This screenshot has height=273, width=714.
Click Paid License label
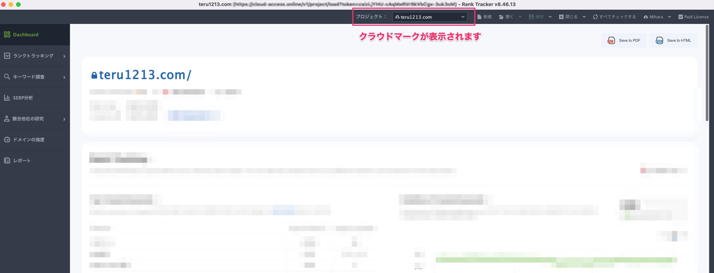coord(696,17)
